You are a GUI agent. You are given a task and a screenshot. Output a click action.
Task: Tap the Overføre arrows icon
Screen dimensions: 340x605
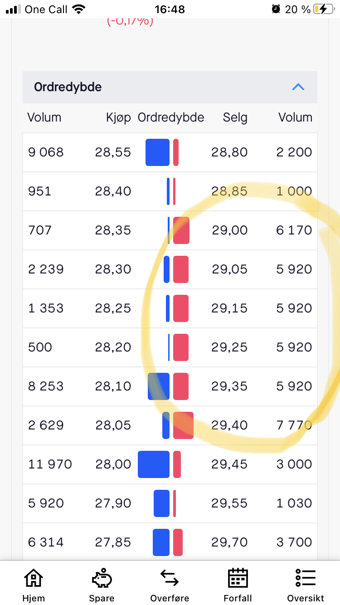[170, 578]
